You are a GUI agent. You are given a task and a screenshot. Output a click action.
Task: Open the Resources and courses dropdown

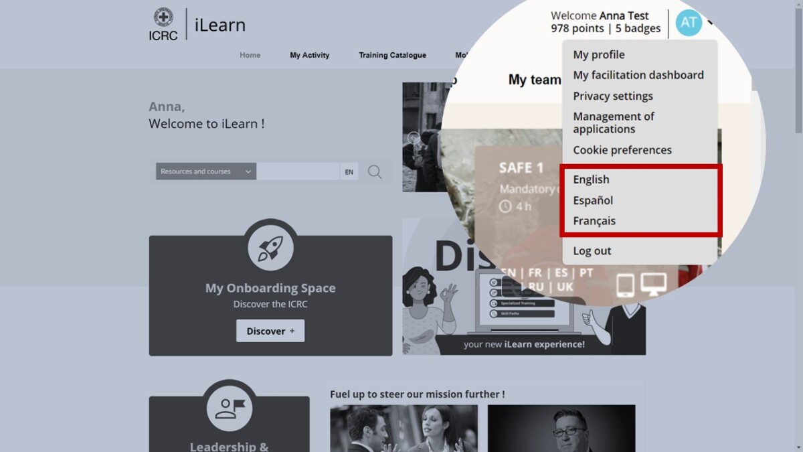click(x=206, y=171)
